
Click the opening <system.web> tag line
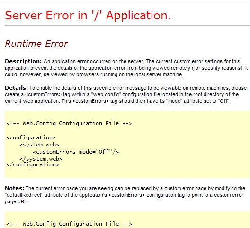39,145
